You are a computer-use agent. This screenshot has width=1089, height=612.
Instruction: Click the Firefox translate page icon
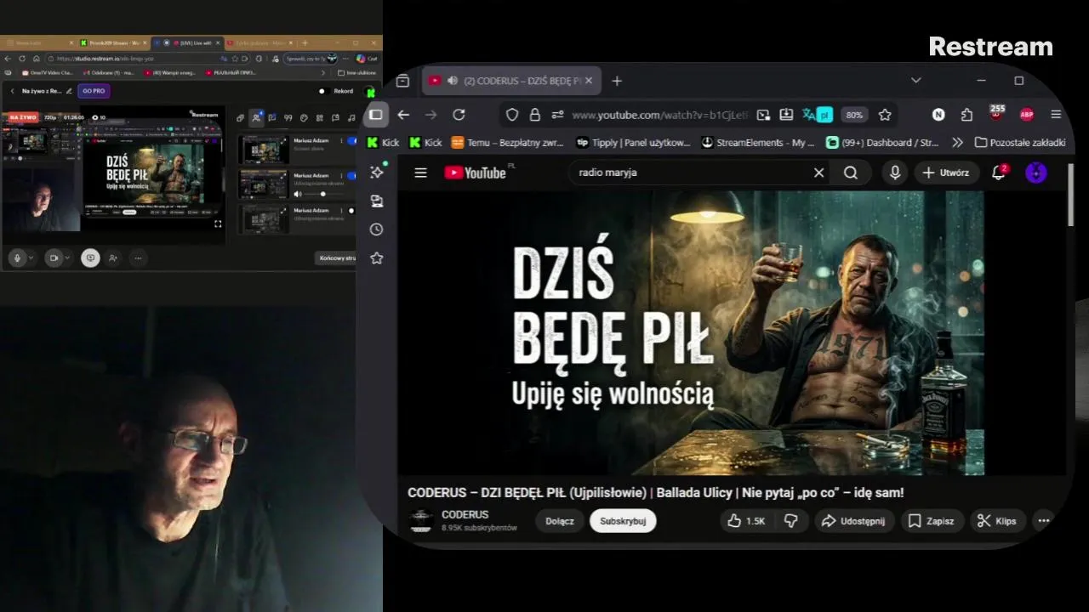click(817, 115)
